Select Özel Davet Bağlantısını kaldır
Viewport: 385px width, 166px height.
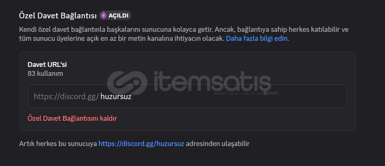(x=72, y=118)
